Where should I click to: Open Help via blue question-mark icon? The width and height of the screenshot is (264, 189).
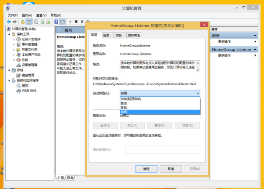click(x=56, y=22)
